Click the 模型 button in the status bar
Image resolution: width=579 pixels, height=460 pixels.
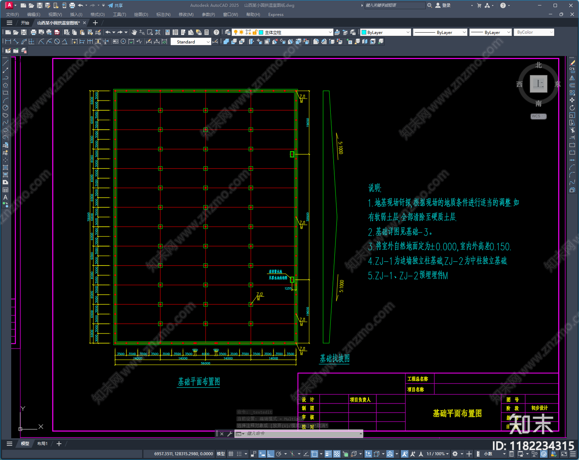221,454
